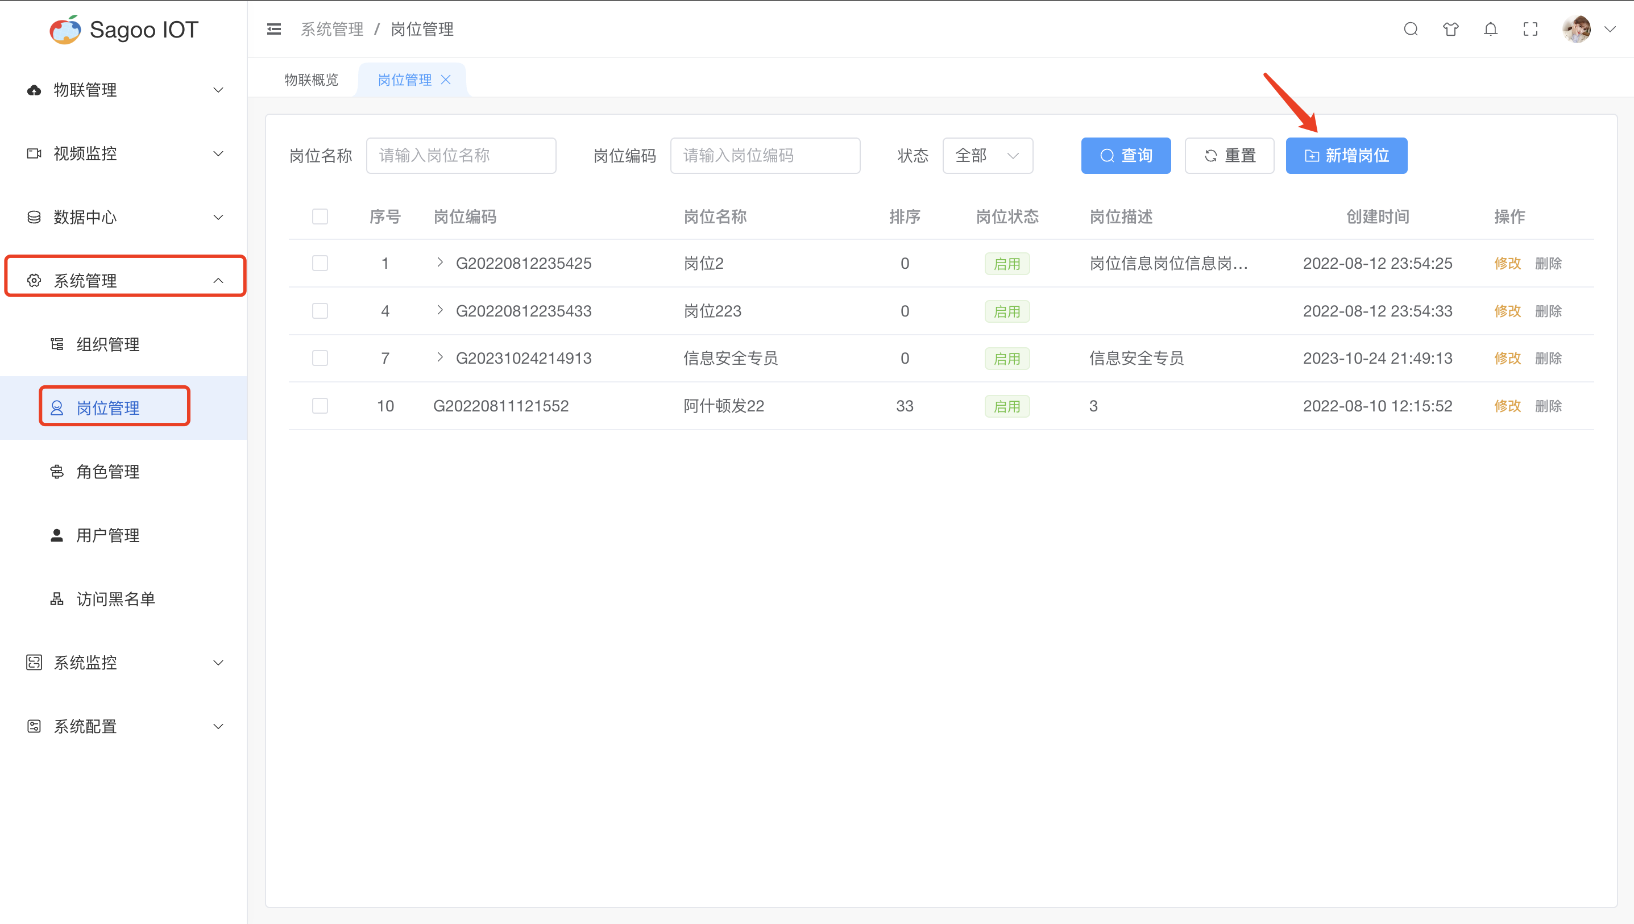Expand row G20220812235425 children
The image size is (1634, 924).
click(440, 262)
